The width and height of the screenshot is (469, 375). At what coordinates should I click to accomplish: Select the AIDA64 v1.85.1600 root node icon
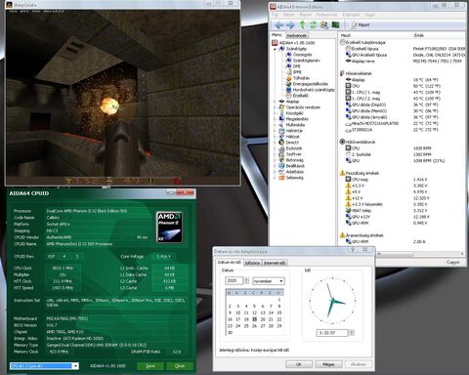point(275,43)
